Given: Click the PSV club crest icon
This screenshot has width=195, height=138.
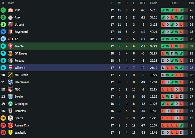Looking at the screenshot, I should click(x=10, y=10).
